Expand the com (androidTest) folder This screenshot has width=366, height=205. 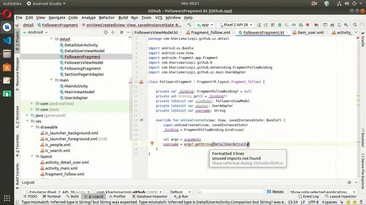pos(32,103)
